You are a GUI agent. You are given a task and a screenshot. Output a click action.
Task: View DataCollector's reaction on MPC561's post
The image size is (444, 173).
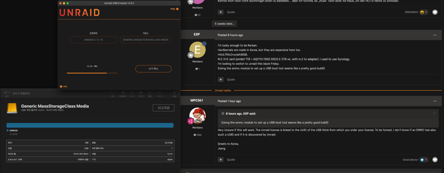pyautogui.click(x=424, y=160)
